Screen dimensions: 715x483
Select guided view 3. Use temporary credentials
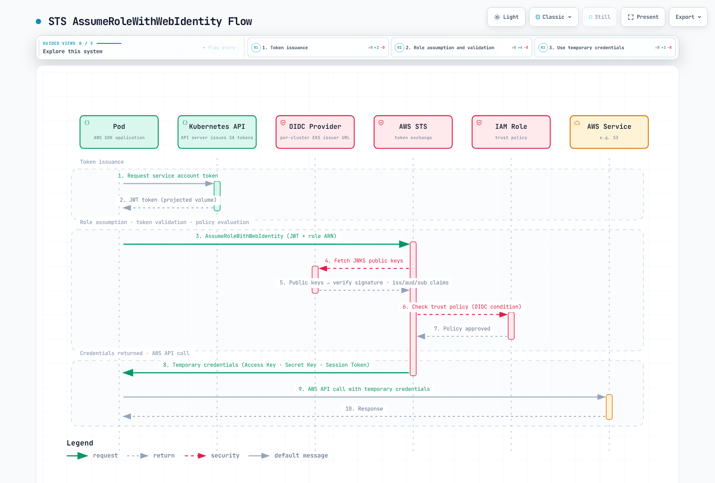pyautogui.click(x=605, y=47)
